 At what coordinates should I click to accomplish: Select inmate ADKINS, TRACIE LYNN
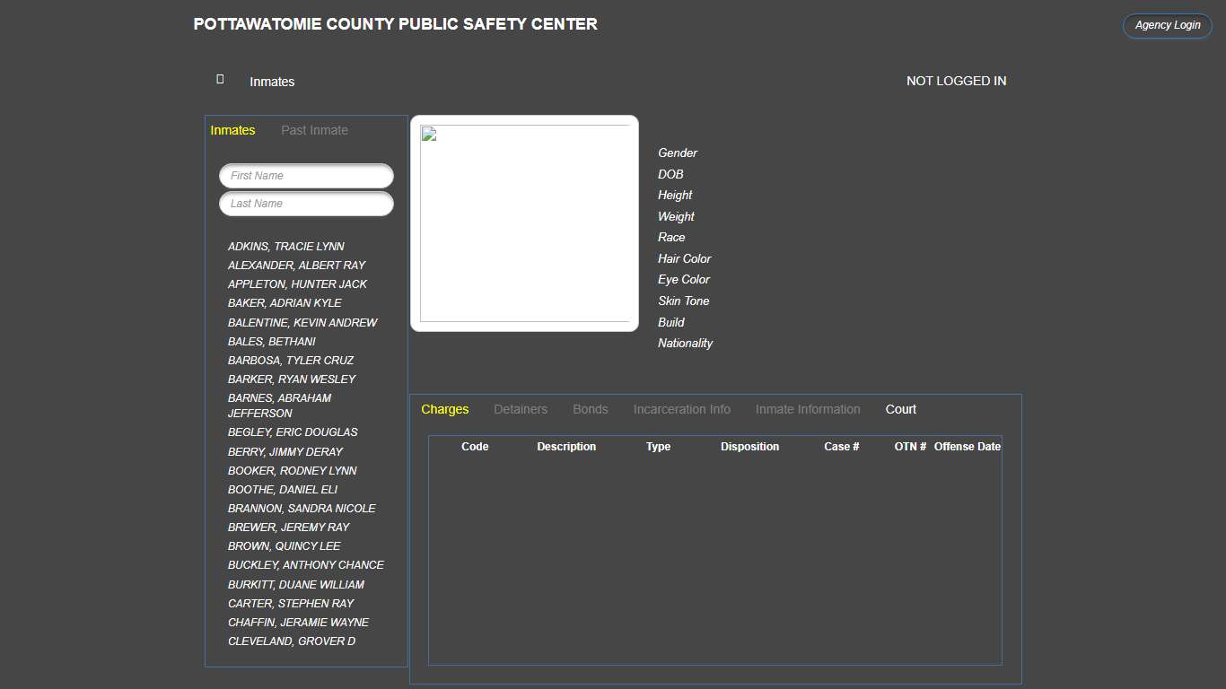tap(287, 246)
